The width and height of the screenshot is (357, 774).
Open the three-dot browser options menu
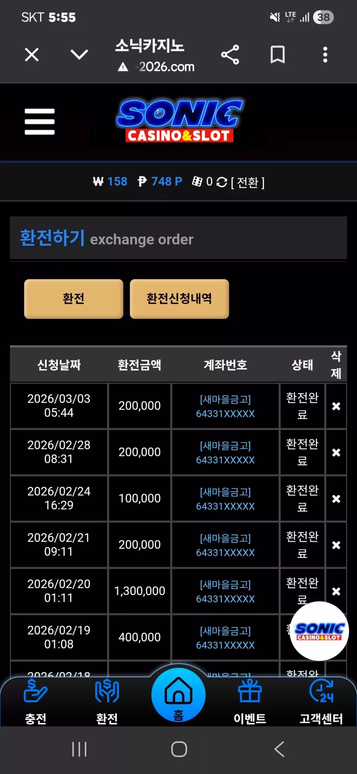[x=325, y=55]
